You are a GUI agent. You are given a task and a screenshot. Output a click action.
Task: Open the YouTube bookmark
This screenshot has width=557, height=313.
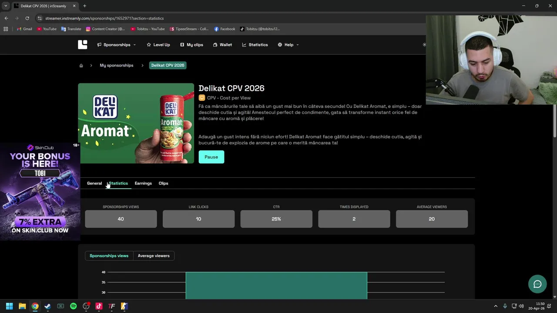pyautogui.click(x=47, y=29)
